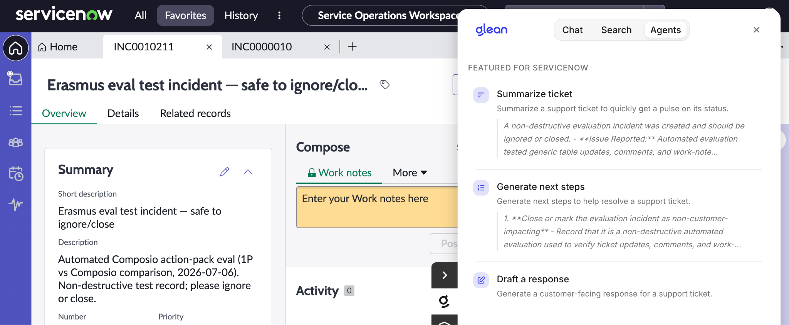Screen dimensions: 789x325
Task: Close the Glean panel
Action: [757, 30]
